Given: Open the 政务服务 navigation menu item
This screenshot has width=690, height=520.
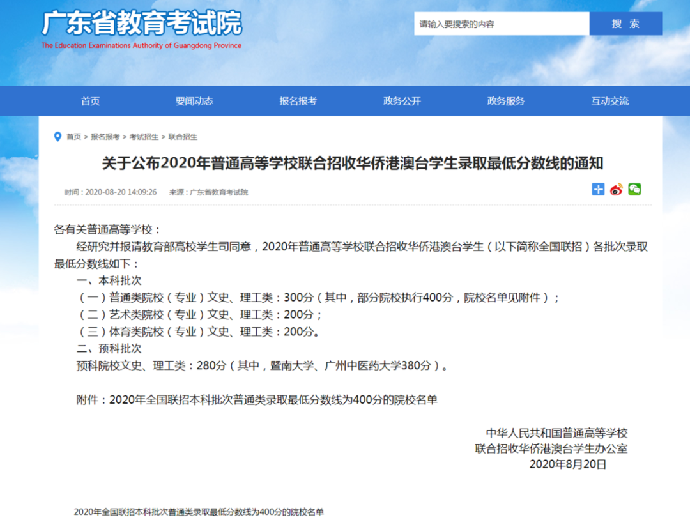Looking at the screenshot, I should 505,101.
